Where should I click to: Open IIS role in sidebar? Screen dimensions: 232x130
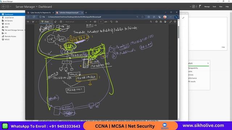point(6,33)
